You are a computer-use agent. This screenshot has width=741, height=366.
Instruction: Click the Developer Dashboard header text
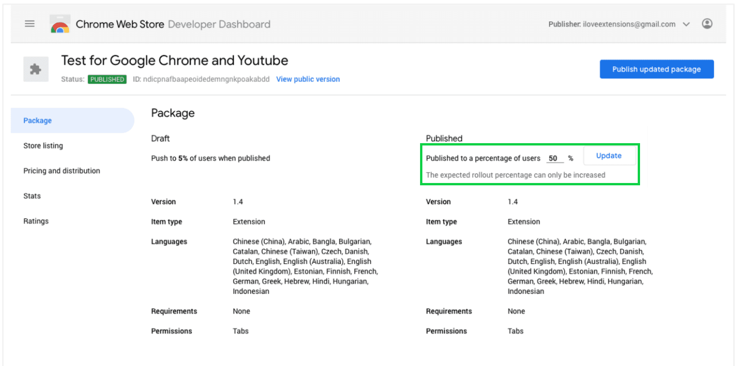[219, 24]
